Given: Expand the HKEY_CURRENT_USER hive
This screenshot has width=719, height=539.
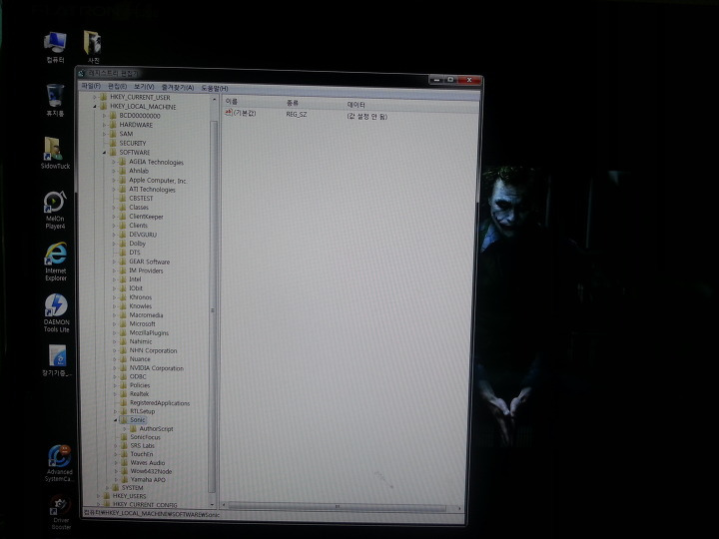Looking at the screenshot, I should [x=95, y=97].
